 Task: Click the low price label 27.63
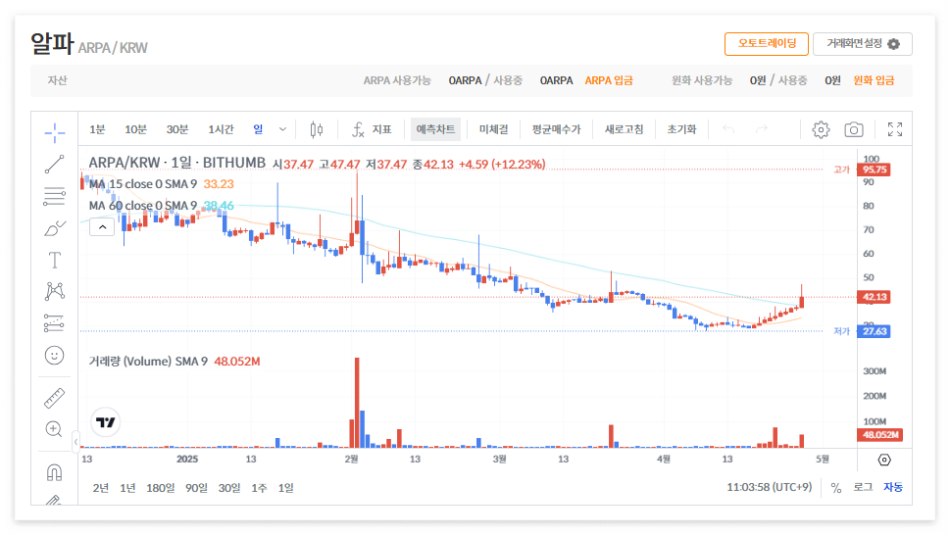coord(874,331)
